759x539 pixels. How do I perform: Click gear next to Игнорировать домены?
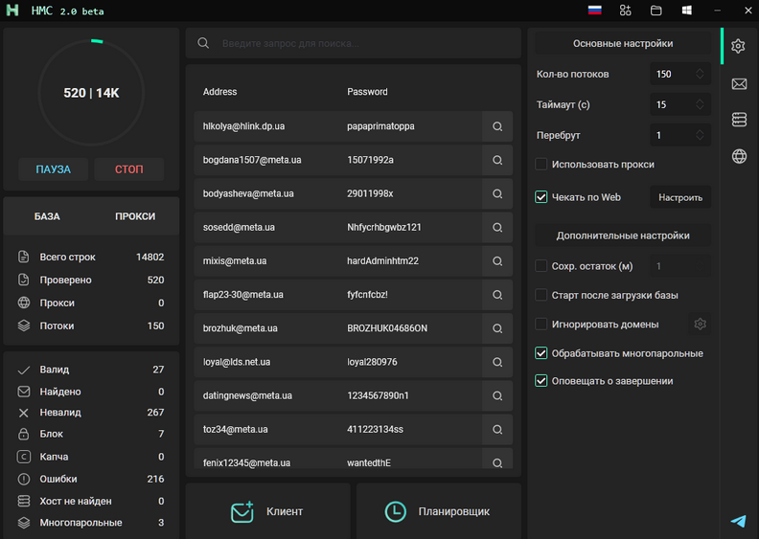click(701, 325)
